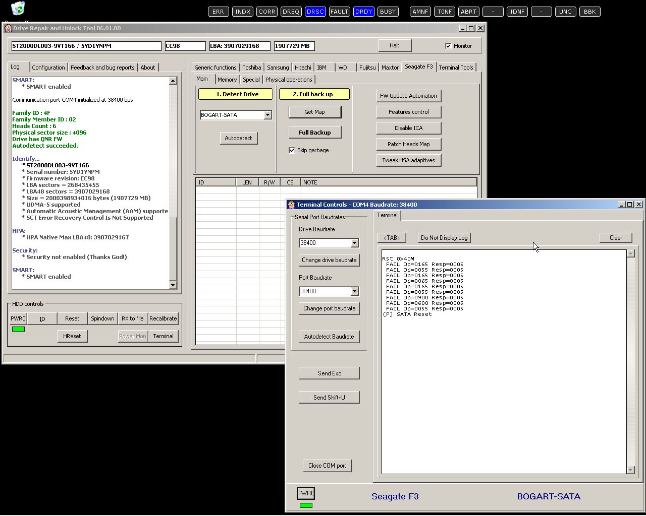Click the BUSY status indicator
Viewport: 646px width, 516px height.
pos(388,12)
